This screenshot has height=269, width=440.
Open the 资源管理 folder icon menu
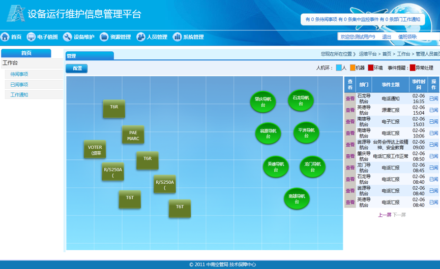104,37
